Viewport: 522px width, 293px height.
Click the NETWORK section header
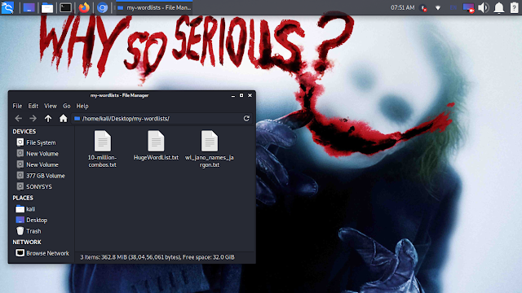(x=27, y=243)
